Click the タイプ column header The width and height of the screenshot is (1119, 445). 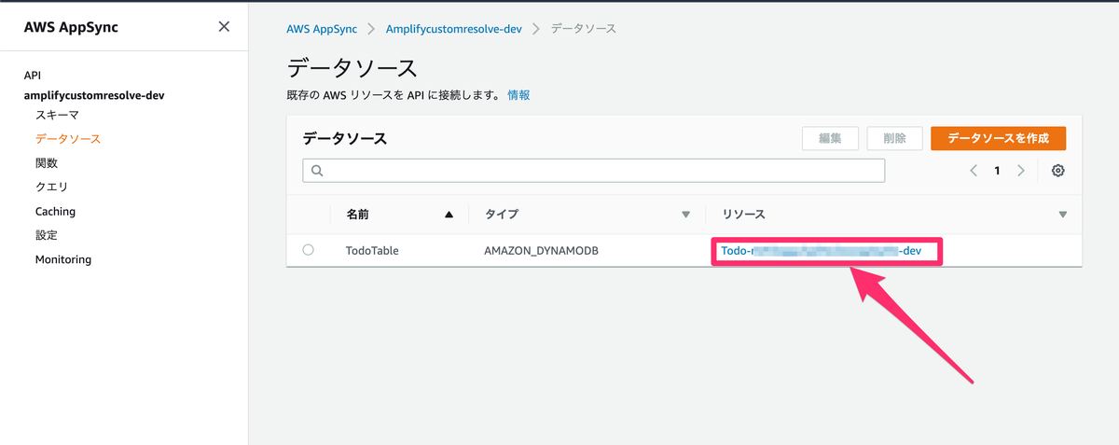click(x=502, y=215)
